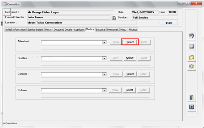Go to the Finance tab
Screen dimensions: 204x128
(x=133, y=30)
